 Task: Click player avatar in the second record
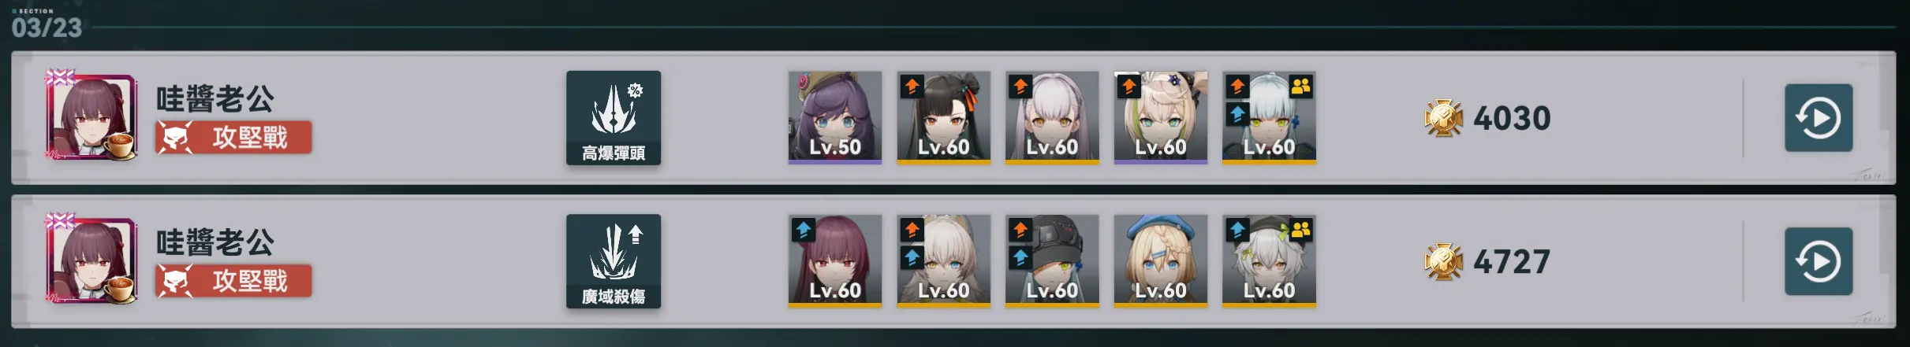[91, 260]
